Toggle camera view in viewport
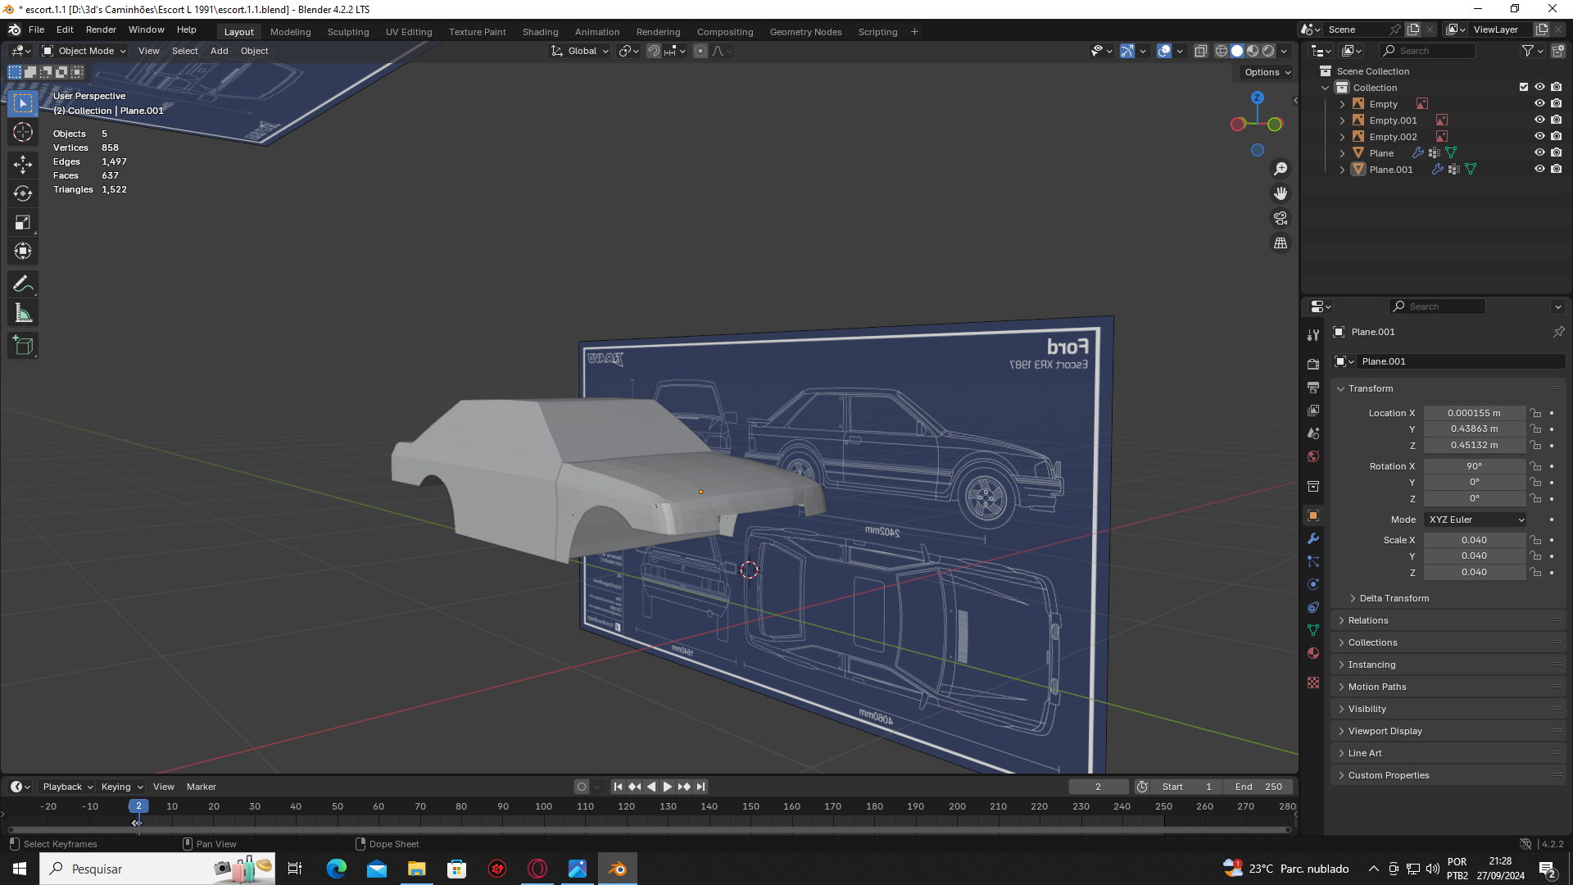 [1280, 218]
